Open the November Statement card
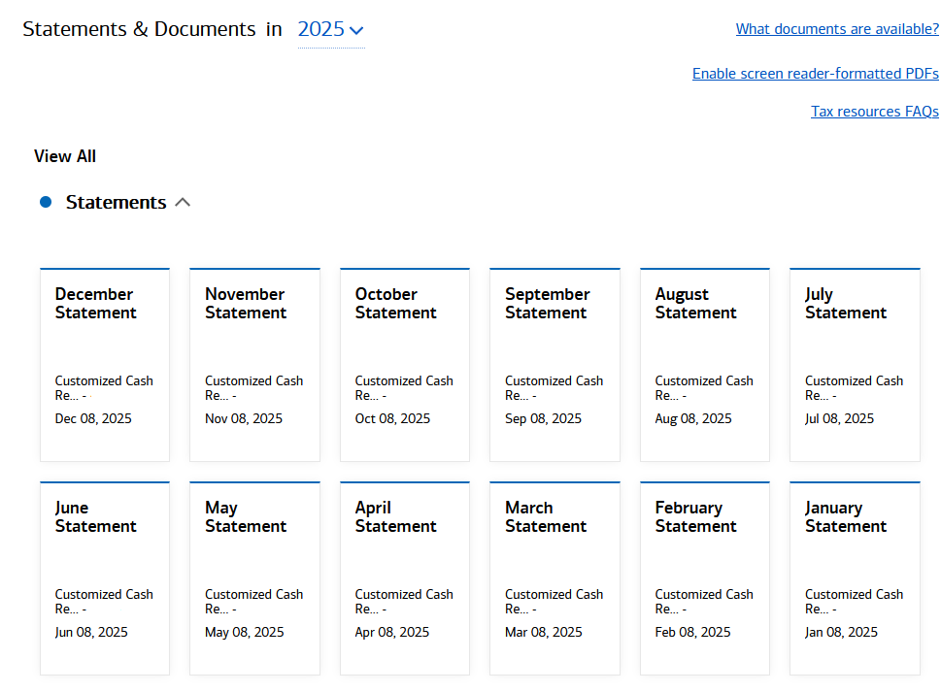 point(254,364)
